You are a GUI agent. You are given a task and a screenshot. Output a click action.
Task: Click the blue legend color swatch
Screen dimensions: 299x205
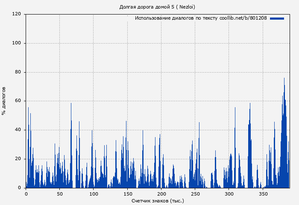pyautogui.click(x=277, y=18)
